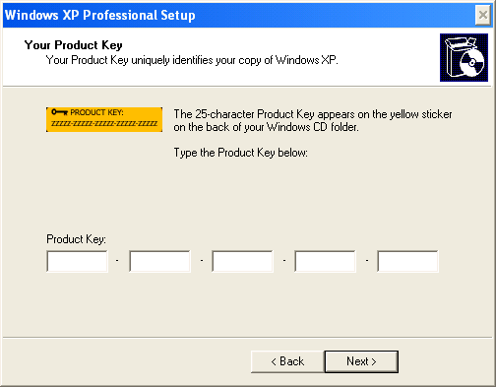The image size is (496, 387).
Task: Go to the previous step with Back
Action: 287,361
